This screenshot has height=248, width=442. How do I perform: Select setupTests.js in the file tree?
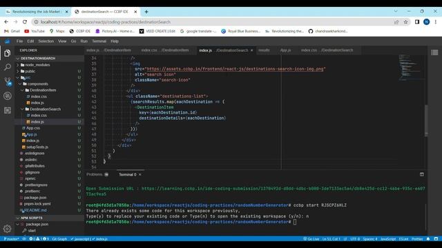[x=37, y=147]
